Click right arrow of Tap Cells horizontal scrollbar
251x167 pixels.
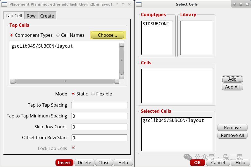pyautogui.click(x=117, y=81)
